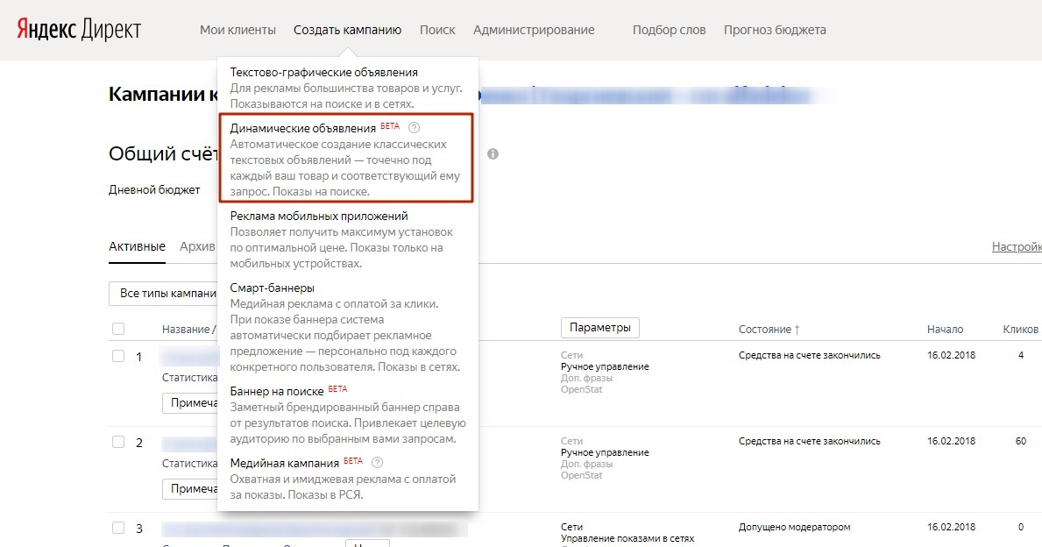Choose Динамические объявления campaign type
The height and width of the screenshot is (547, 1042).
303,128
